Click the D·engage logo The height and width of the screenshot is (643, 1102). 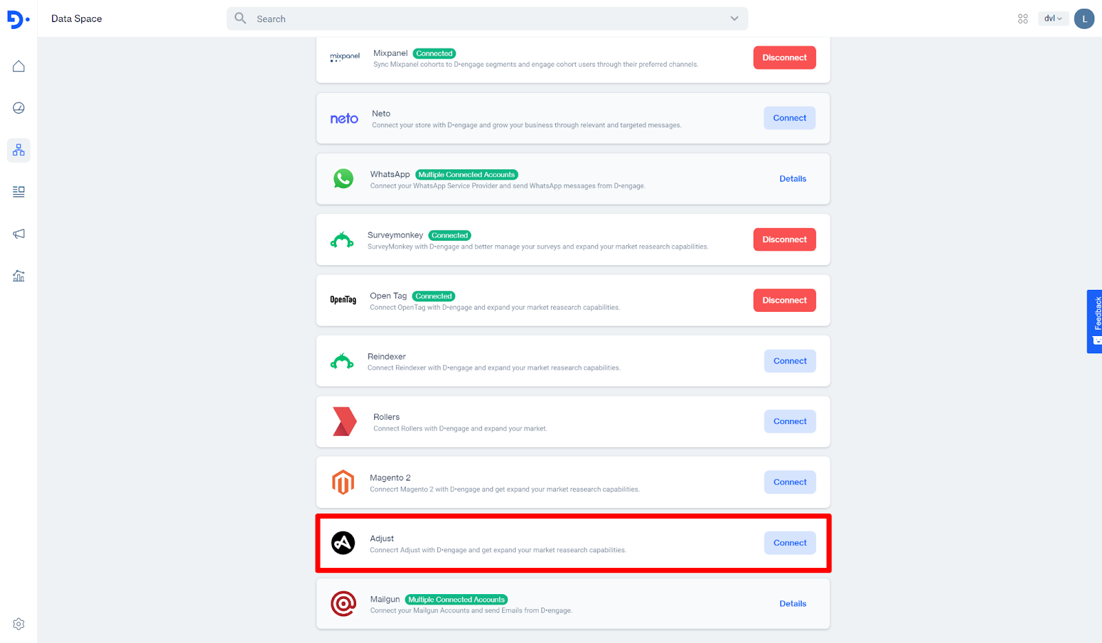coord(18,19)
